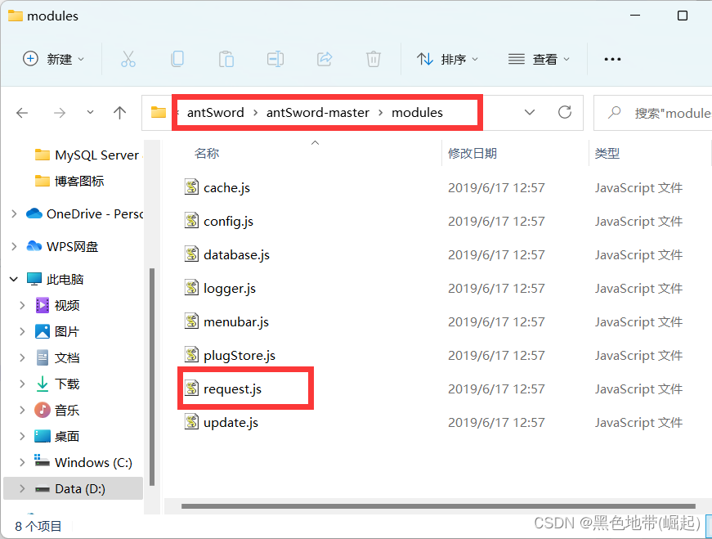712x539 pixels.
Task: Expand the 文档 folder node
Action: point(22,358)
